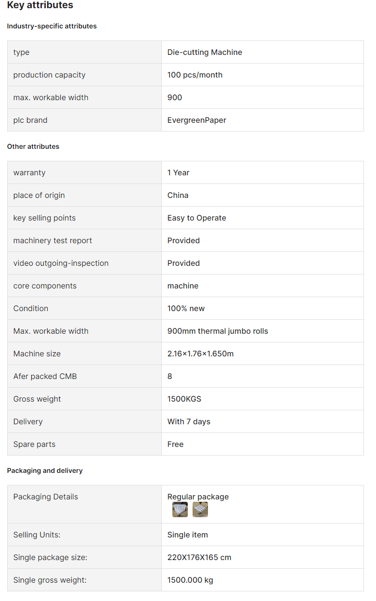The width and height of the screenshot is (376, 601).
Task: Select the 100 pcs/month production capacity value
Action: (x=195, y=75)
